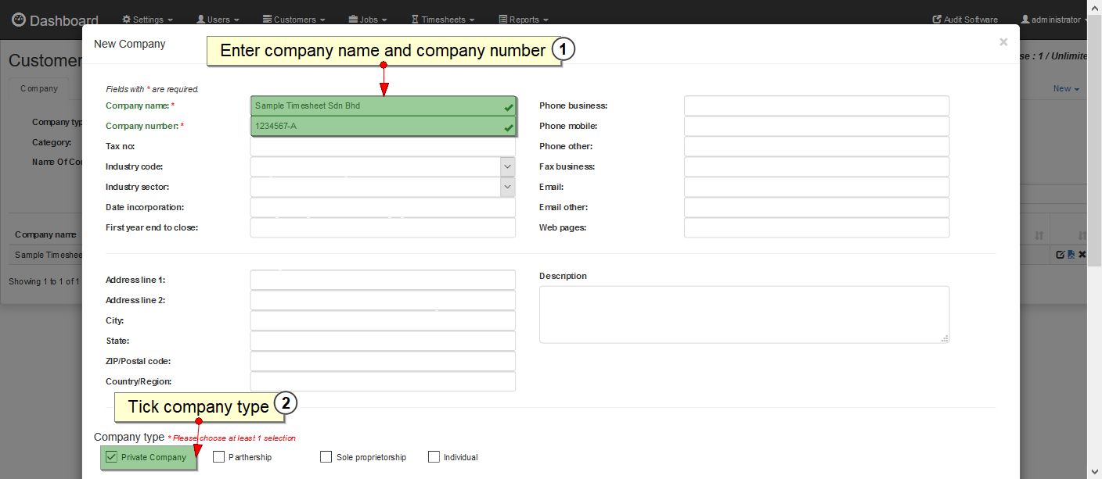The height and width of the screenshot is (479, 1102).
Task: Expand the Industry sector dropdown
Action: pyautogui.click(x=508, y=187)
